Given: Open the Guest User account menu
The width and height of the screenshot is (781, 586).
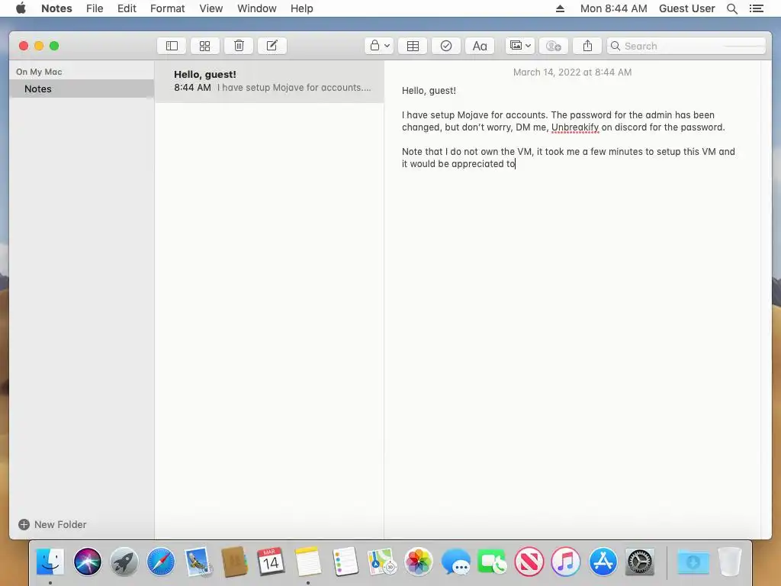Looking at the screenshot, I should [x=687, y=8].
